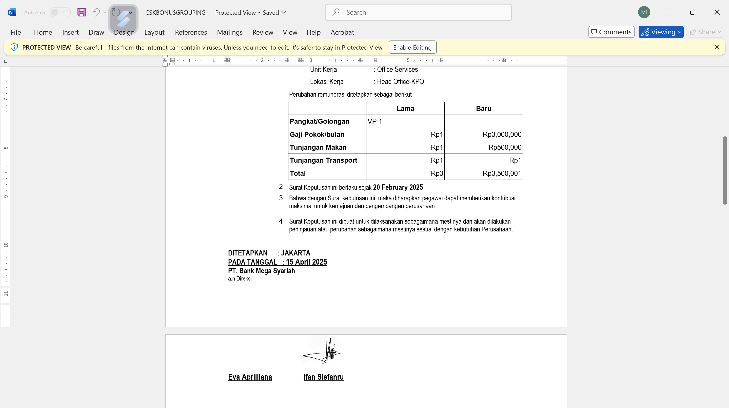729x408 pixels.
Task: Click PT. Bank Mega Syariah text
Action: (262, 271)
